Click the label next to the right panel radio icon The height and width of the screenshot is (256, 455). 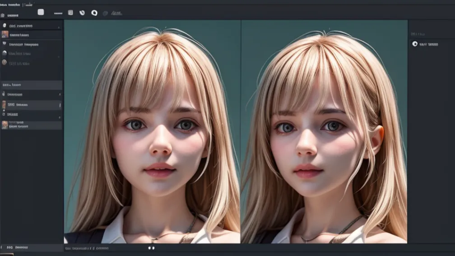click(429, 44)
